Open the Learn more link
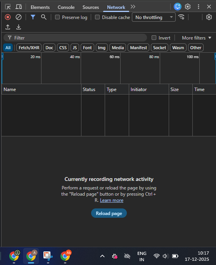 [111, 200]
